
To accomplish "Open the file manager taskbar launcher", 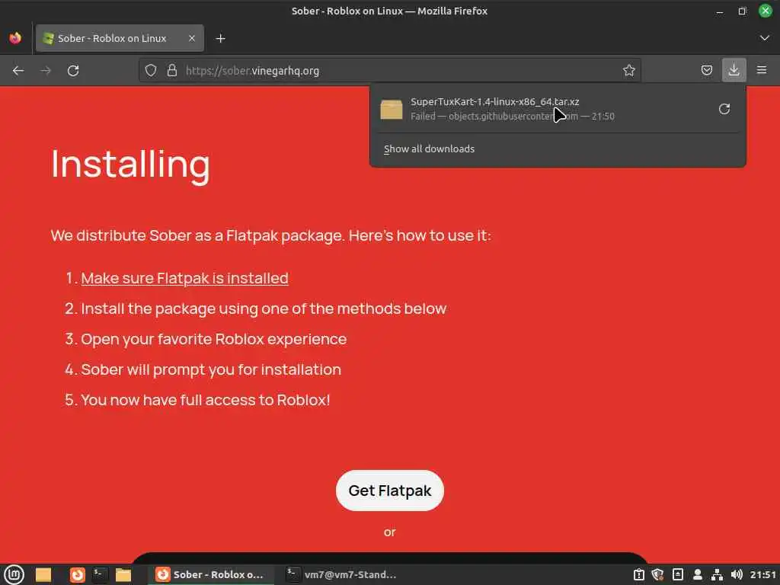I will [x=123, y=574].
